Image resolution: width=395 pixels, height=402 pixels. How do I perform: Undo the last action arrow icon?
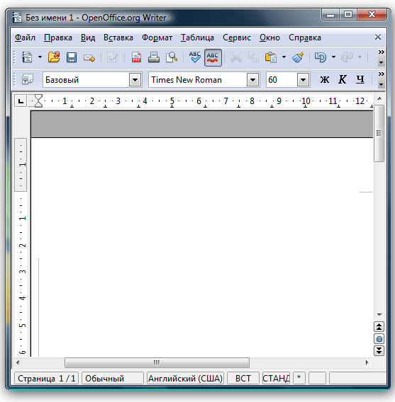point(321,57)
